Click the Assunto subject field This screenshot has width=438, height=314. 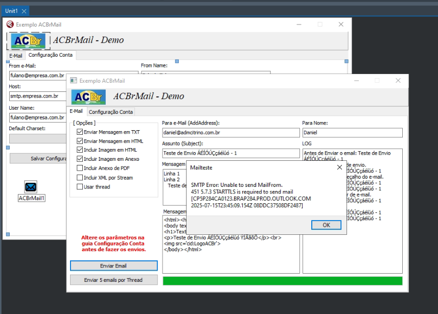tap(230, 153)
